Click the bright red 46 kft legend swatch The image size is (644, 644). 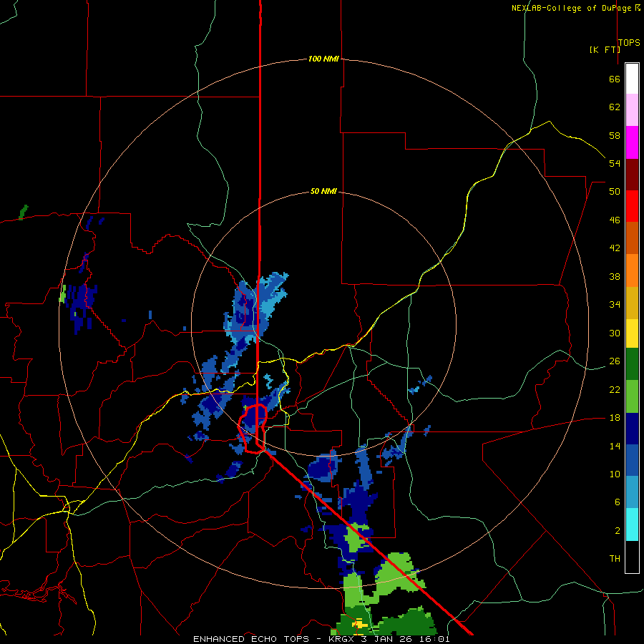632,206
